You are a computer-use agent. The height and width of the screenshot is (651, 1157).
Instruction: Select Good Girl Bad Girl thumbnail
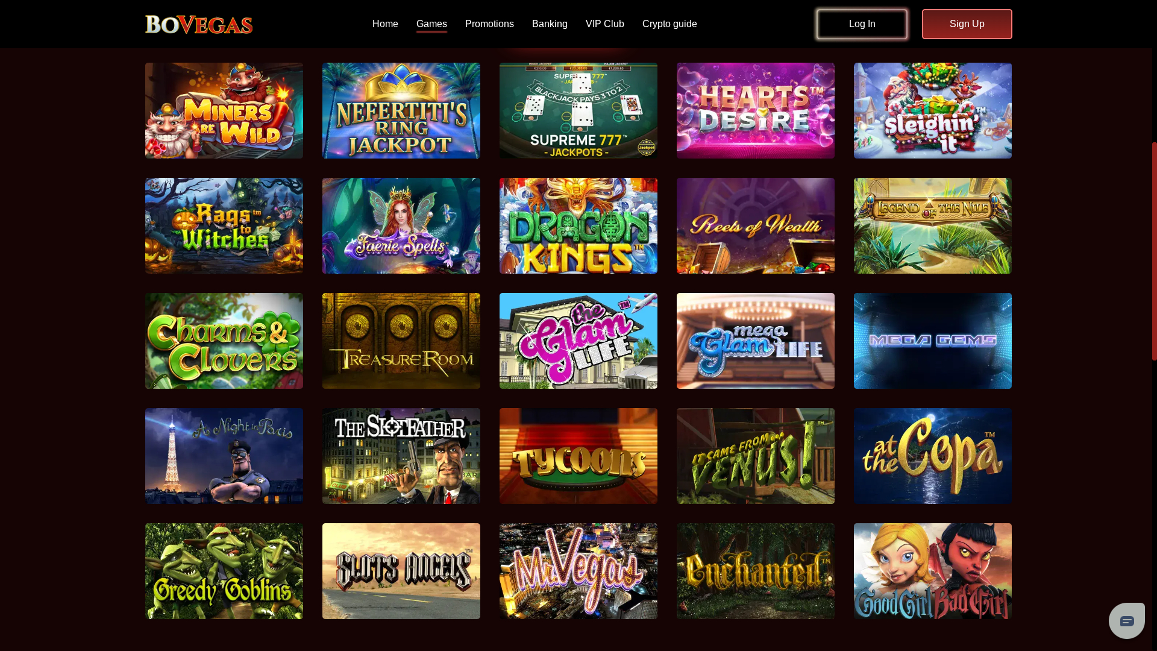point(933,571)
